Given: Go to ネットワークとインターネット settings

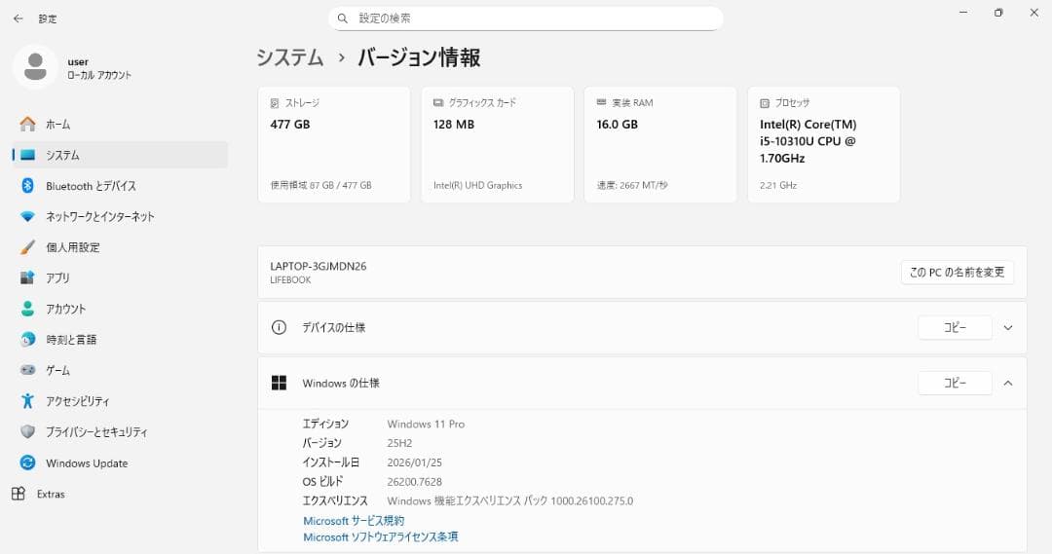Looking at the screenshot, I should tap(120, 217).
